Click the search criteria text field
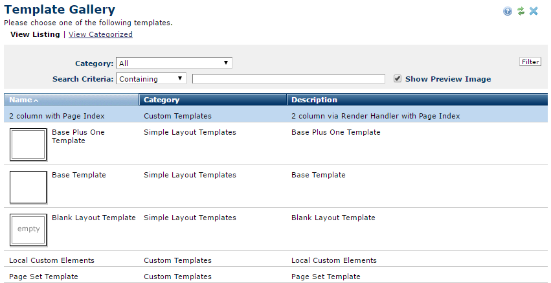 click(x=288, y=79)
